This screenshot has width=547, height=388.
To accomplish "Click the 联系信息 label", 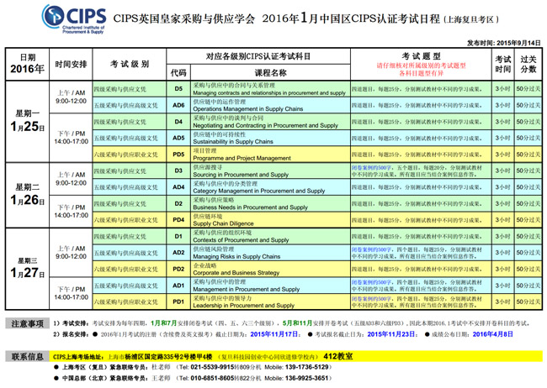I will click(27, 356).
